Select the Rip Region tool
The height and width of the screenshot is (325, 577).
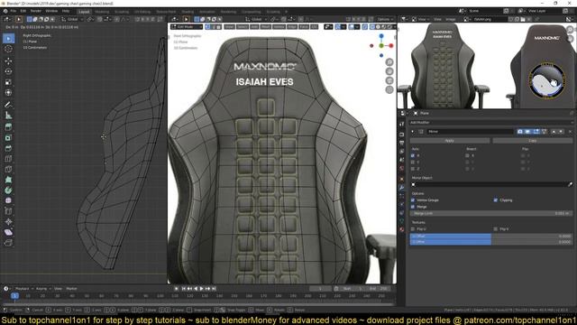point(8,243)
